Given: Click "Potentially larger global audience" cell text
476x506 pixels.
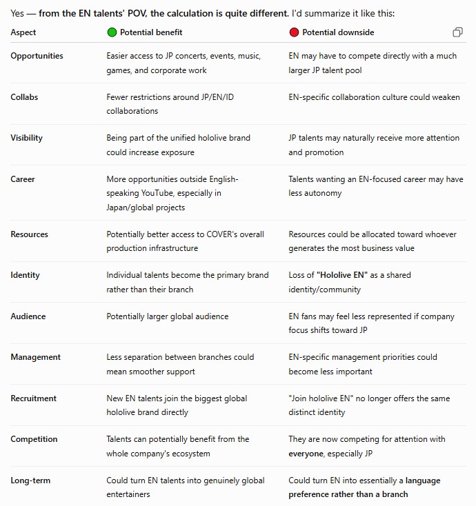Looking at the screenshot, I should (167, 316).
